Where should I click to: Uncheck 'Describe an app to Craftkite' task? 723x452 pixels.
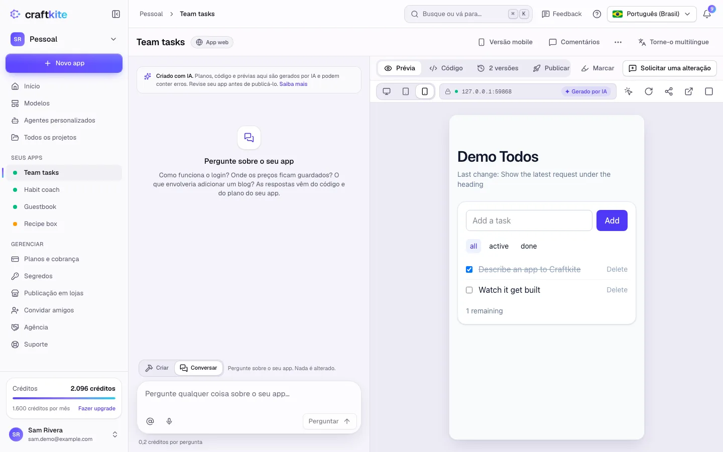pos(469,270)
